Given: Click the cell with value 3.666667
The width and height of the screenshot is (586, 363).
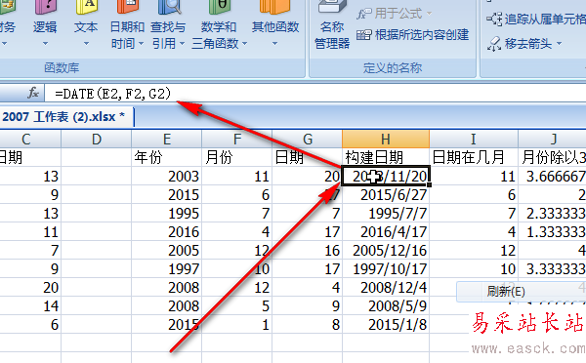Looking at the screenshot, I should [553, 177].
